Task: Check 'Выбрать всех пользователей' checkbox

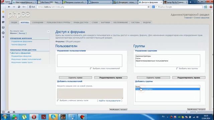Action: coord(91,68)
